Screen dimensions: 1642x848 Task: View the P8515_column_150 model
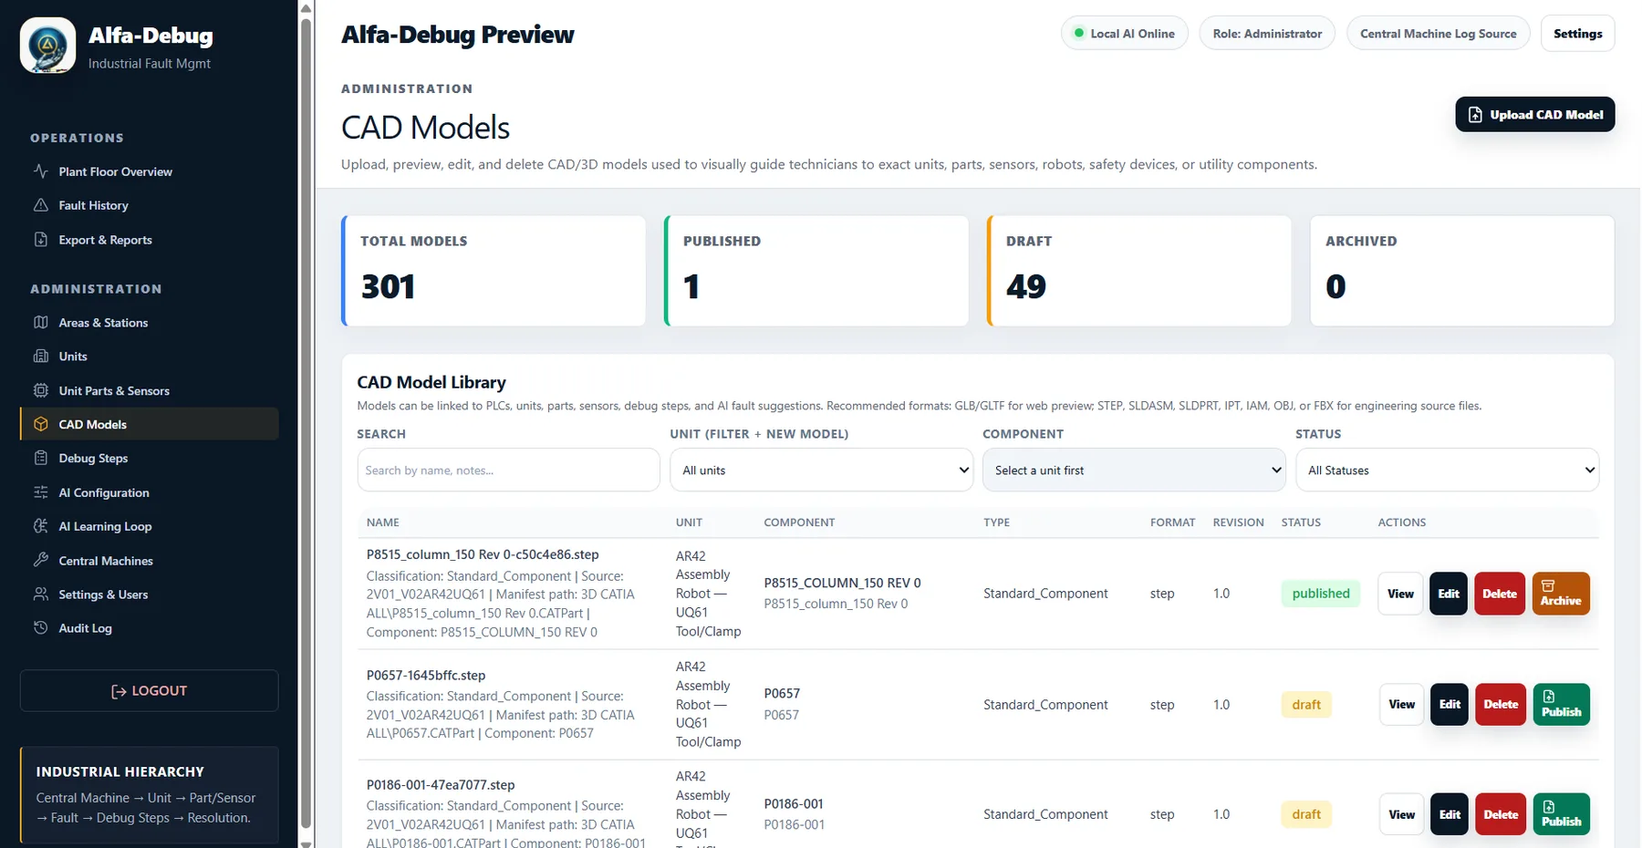(1400, 594)
